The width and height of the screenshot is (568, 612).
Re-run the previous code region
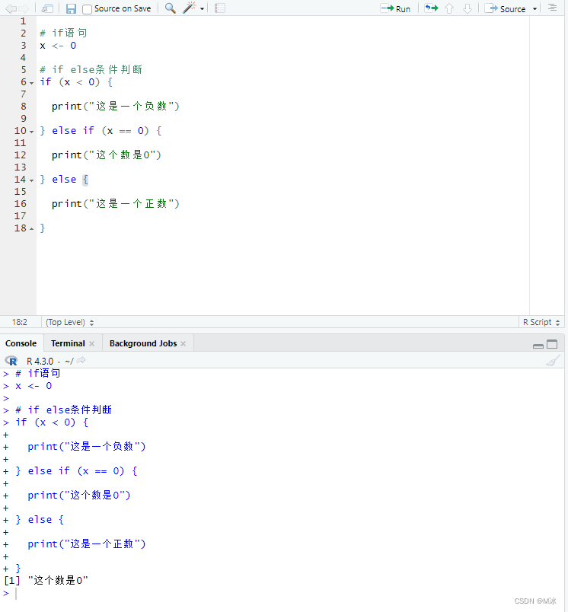432,8
